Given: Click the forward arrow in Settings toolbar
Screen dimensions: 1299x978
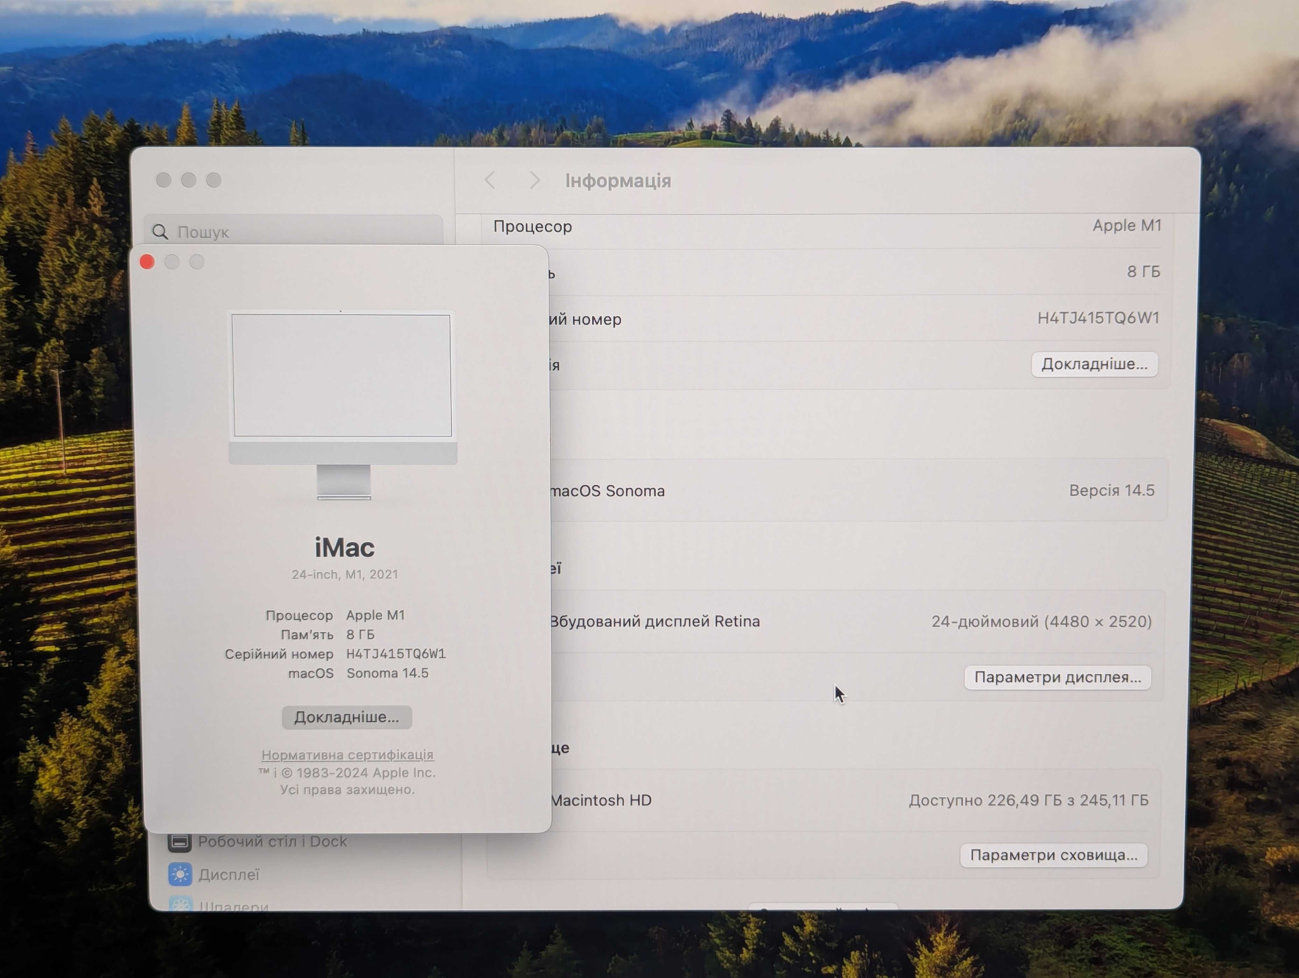Looking at the screenshot, I should tap(534, 180).
